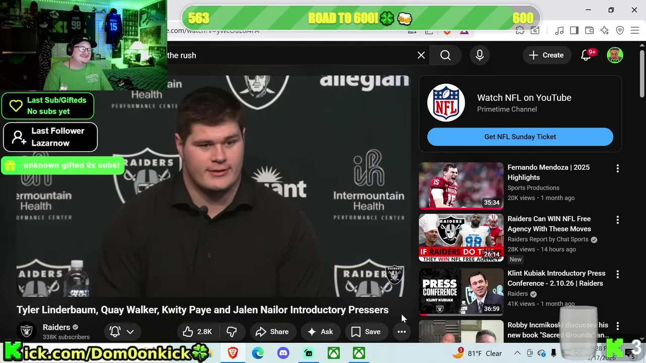The image size is (646, 363).
Task: Open Brave Leo AI sparkle icon
Action: (x=605, y=31)
